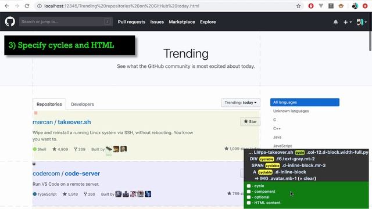This screenshot has height=209, width=372.
Task: Click the browser address bar
Action: pos(166,6)
